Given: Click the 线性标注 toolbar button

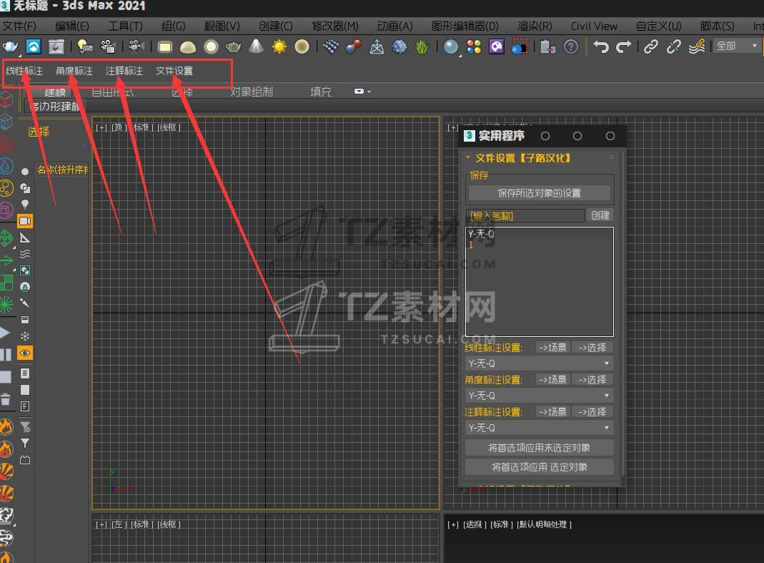Looking at the screenshot, I should click(x=24, y=72).
